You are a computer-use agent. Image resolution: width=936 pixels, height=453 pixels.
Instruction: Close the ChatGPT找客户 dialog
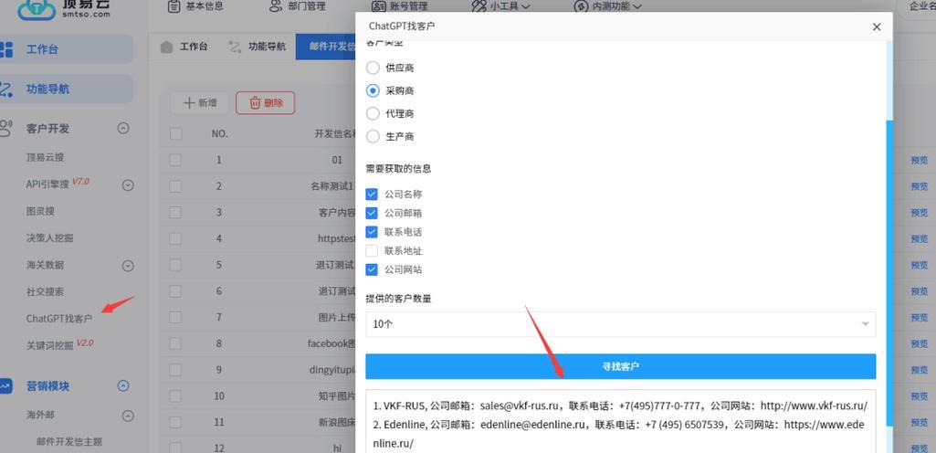coord(877,26)
